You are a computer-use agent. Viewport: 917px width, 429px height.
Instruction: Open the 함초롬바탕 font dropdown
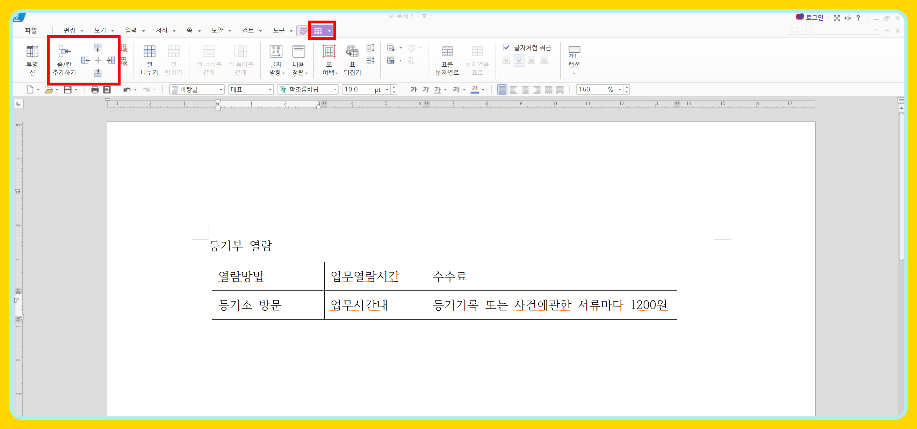click(x=335, y=90)
